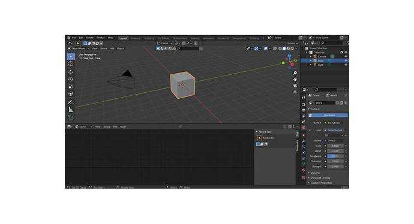Image resolution: width=414 pixels, height=224 pixels.
Task: Click the Blender logo icon
Action: coord(68,38)
